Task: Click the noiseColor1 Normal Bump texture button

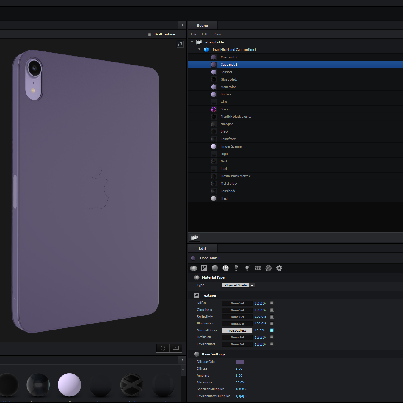Action: pos(237,331)
